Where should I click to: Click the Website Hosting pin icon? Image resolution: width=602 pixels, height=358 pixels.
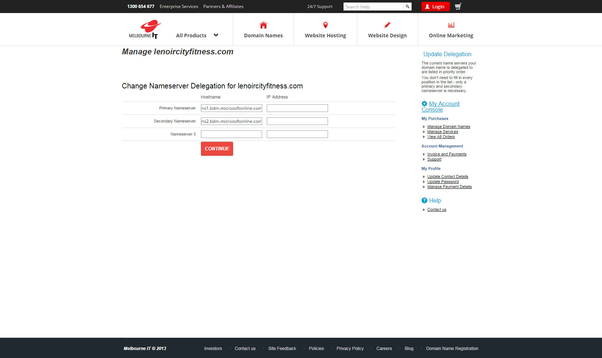point(325,25)
